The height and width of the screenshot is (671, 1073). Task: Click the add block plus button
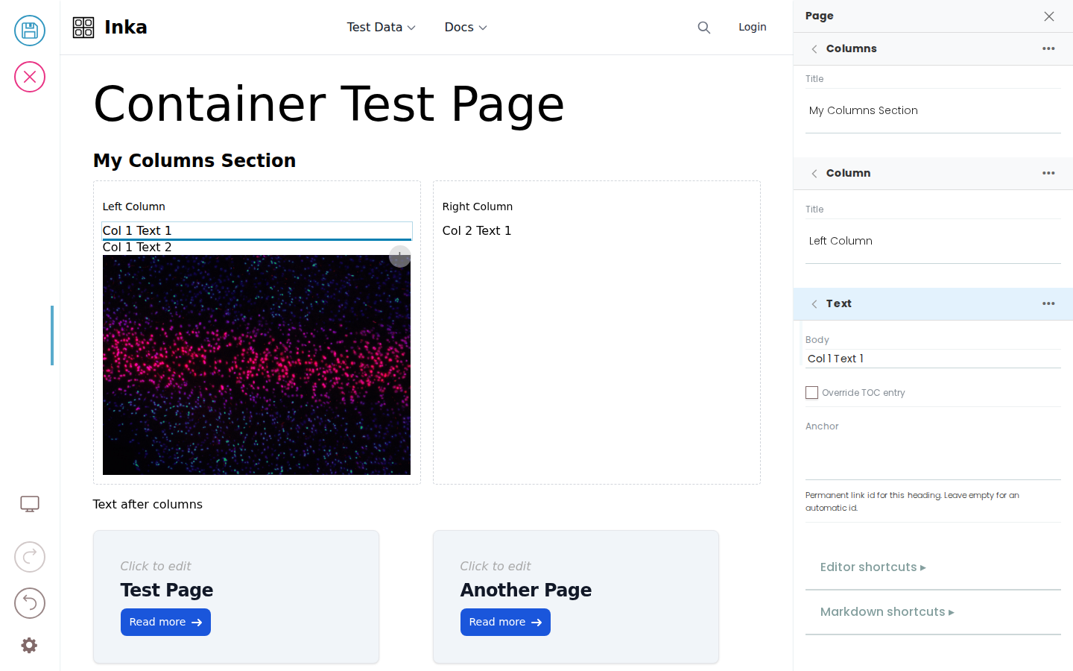400,256
